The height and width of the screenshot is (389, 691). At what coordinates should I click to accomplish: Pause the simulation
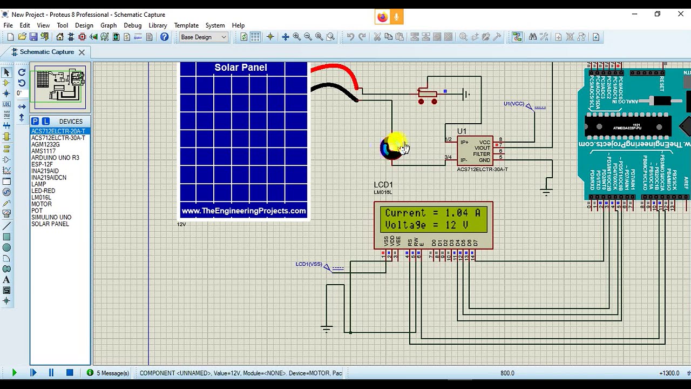tap(51, 373)
